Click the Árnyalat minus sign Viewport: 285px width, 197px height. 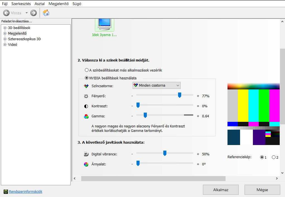(132, 164)
